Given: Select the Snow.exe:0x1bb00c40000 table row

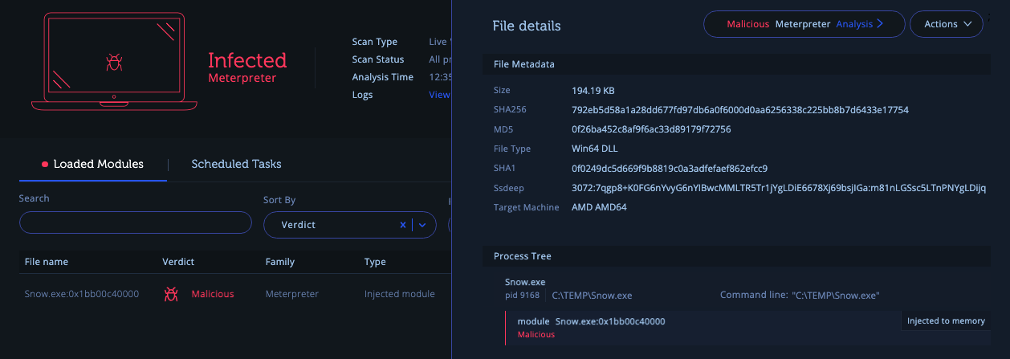Looking at the screenshot, I should pyautogui.click(x=82, y=294).
